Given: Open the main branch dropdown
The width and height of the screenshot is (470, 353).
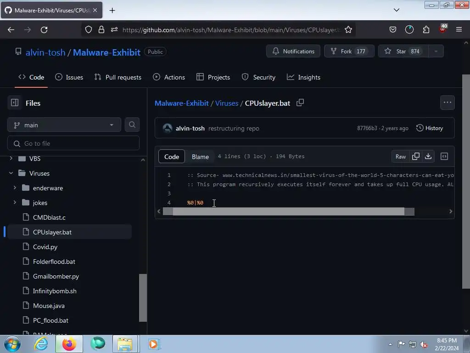Looking at the screenshot, I should tap(64, 125).
